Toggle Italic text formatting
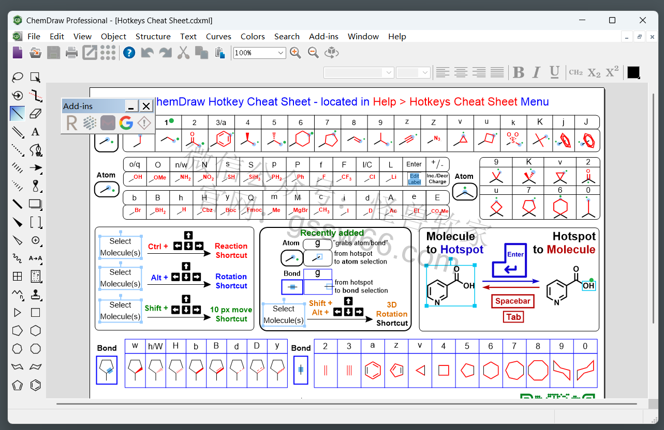Image resolution: width=664 pixels, height=430 pixels. point(536,72)
